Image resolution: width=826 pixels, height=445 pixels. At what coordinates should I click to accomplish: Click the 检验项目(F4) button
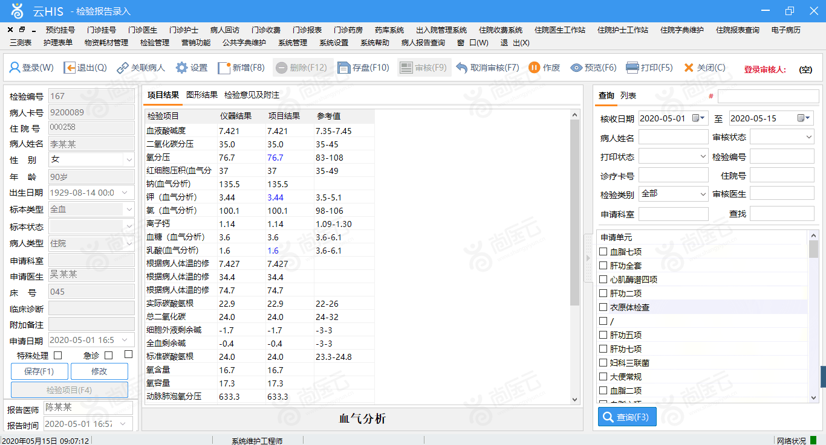(x=70, y=390)
